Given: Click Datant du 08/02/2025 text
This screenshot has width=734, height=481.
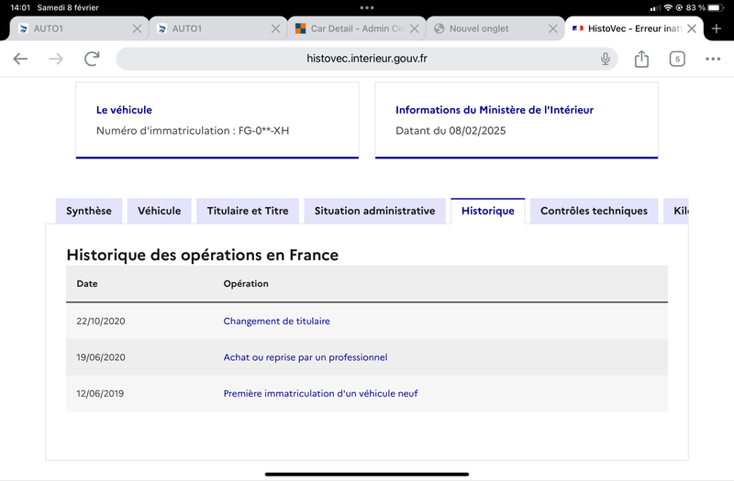Looking at the screenshot, I should pos(450,130).
